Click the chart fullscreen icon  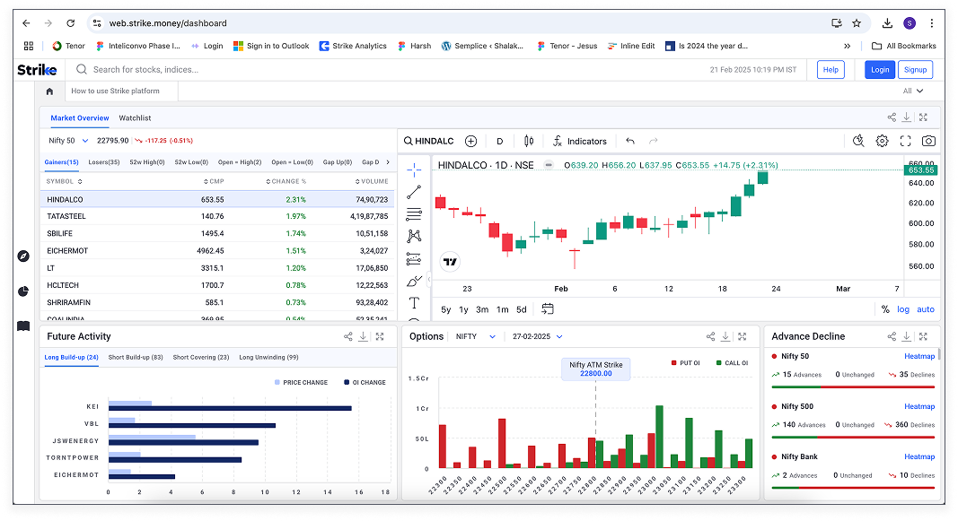(x=905, y=141)
